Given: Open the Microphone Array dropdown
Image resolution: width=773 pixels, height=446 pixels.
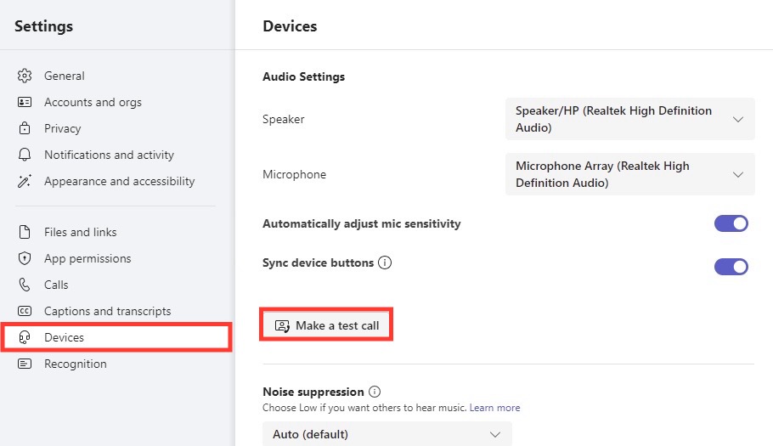Looking at the screenshot, I should (x=630, y=174).
